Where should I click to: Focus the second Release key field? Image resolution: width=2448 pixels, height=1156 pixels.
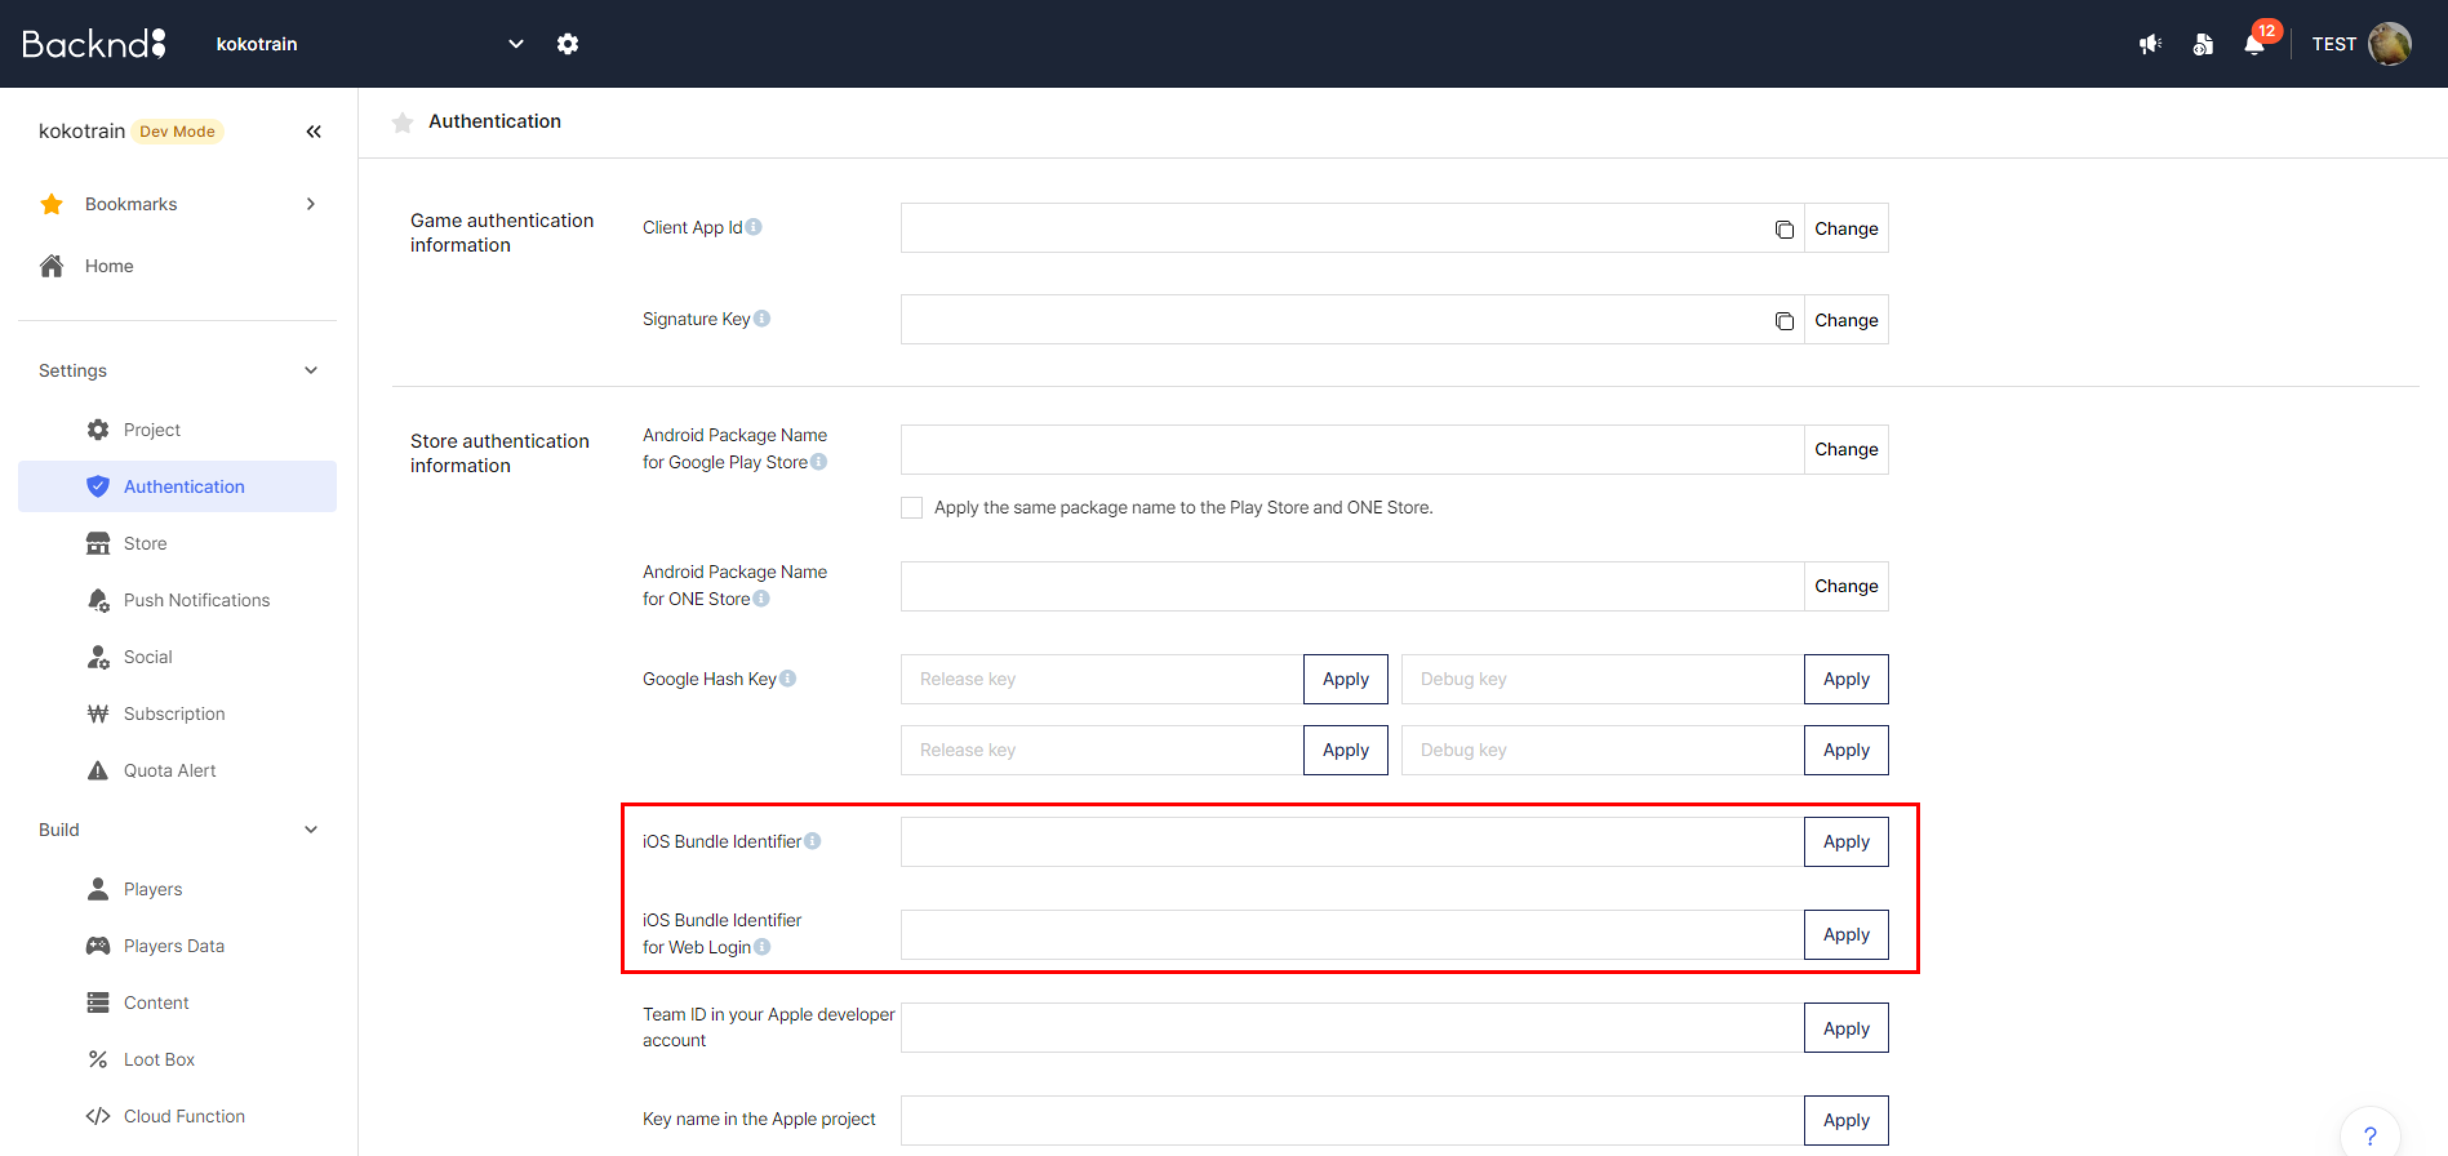[1102, 751]
